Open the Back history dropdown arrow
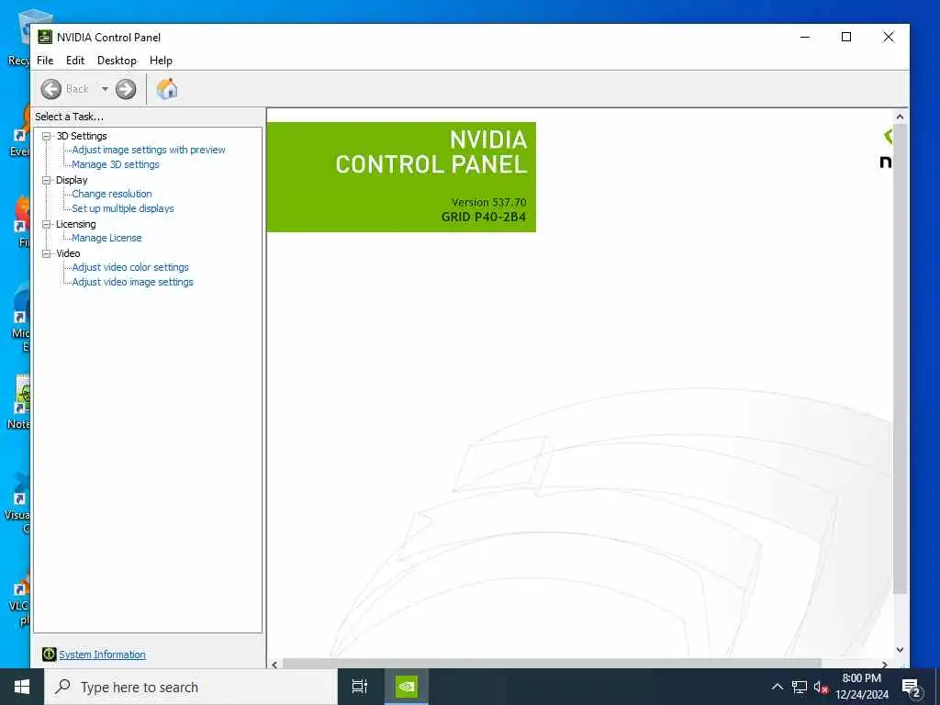This screenshot has width=940, height=705. (105, 89)
